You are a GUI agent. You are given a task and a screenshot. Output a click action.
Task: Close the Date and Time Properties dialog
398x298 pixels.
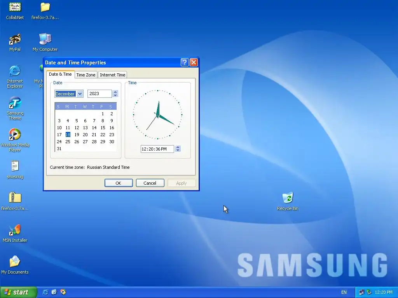194,62
